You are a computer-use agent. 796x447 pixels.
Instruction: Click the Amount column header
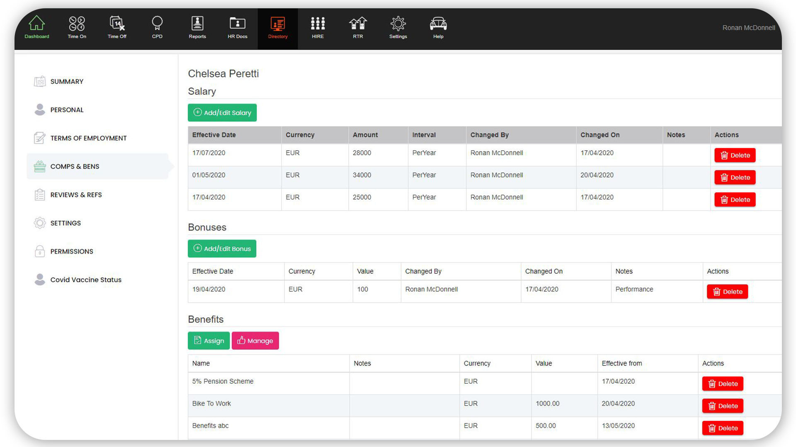point(365,135)
